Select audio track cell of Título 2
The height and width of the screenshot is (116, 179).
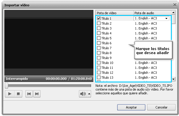point(146,23)
